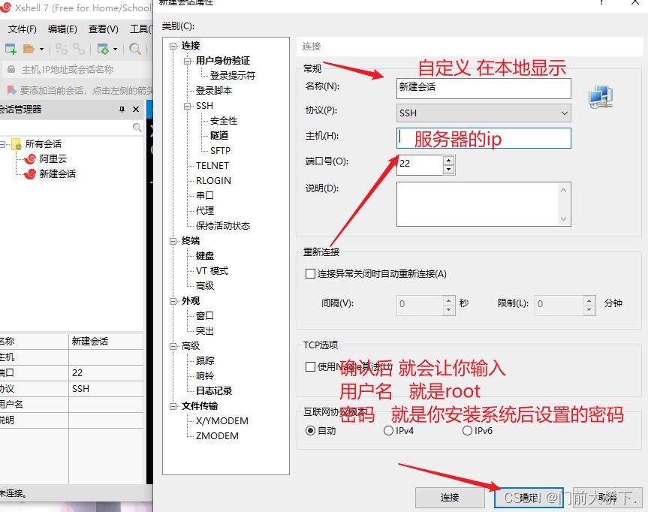
Task: Open the 编辑(E) menu
Action: (x=62, y=29)
